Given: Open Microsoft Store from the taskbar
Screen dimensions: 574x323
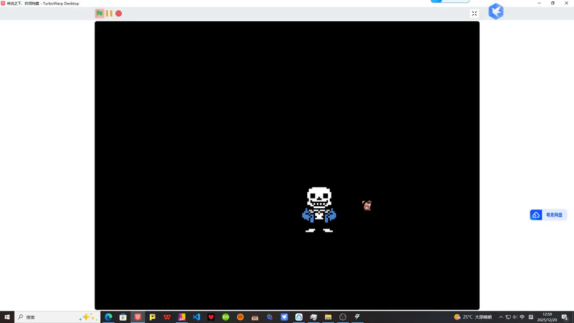Looking at the screenshot, I should tap(123, 317).
